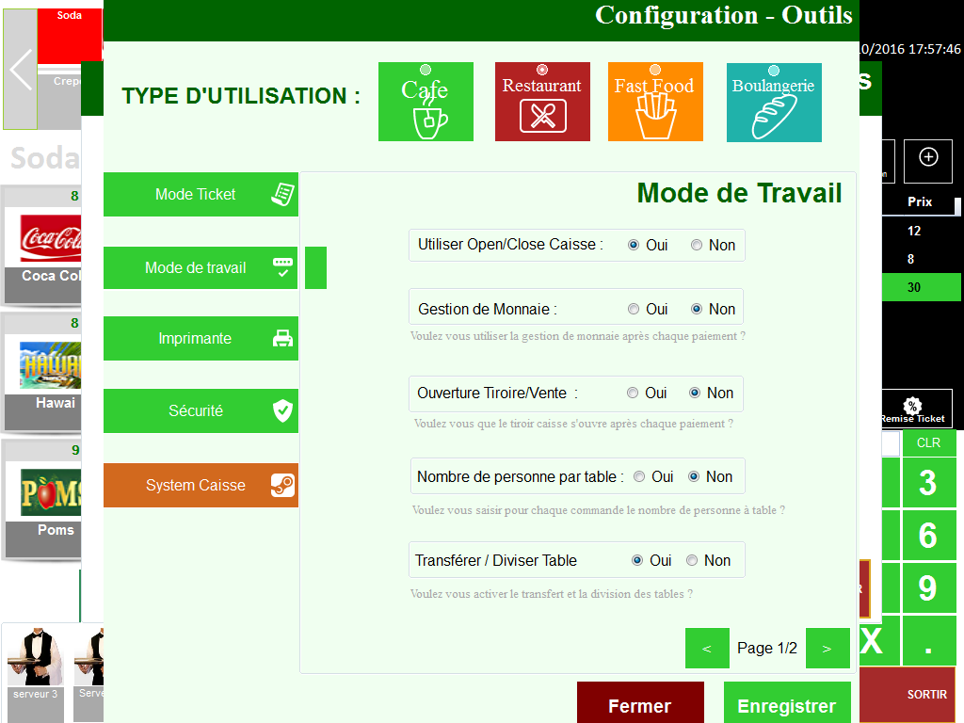Image resolution: width=964 pixels, height=723 pixels.
Task: Click the shield icon on Sécurité
Action: pos(282,410)
